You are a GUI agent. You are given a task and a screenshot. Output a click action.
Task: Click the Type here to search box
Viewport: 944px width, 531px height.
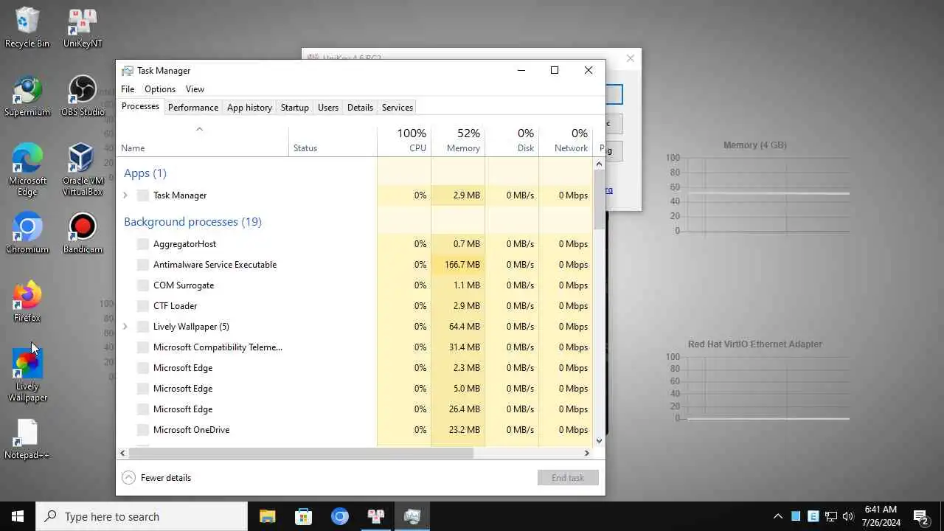pos(142,516)
